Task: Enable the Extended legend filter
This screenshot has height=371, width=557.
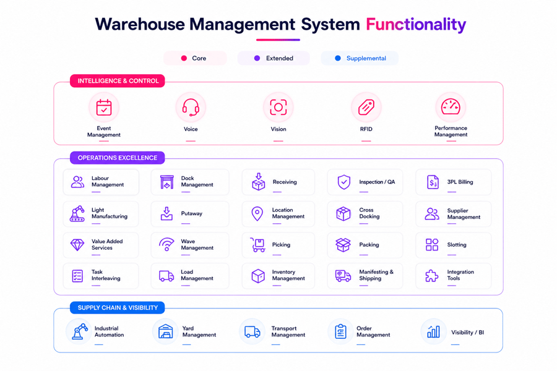Action: [x=274, y=58]
